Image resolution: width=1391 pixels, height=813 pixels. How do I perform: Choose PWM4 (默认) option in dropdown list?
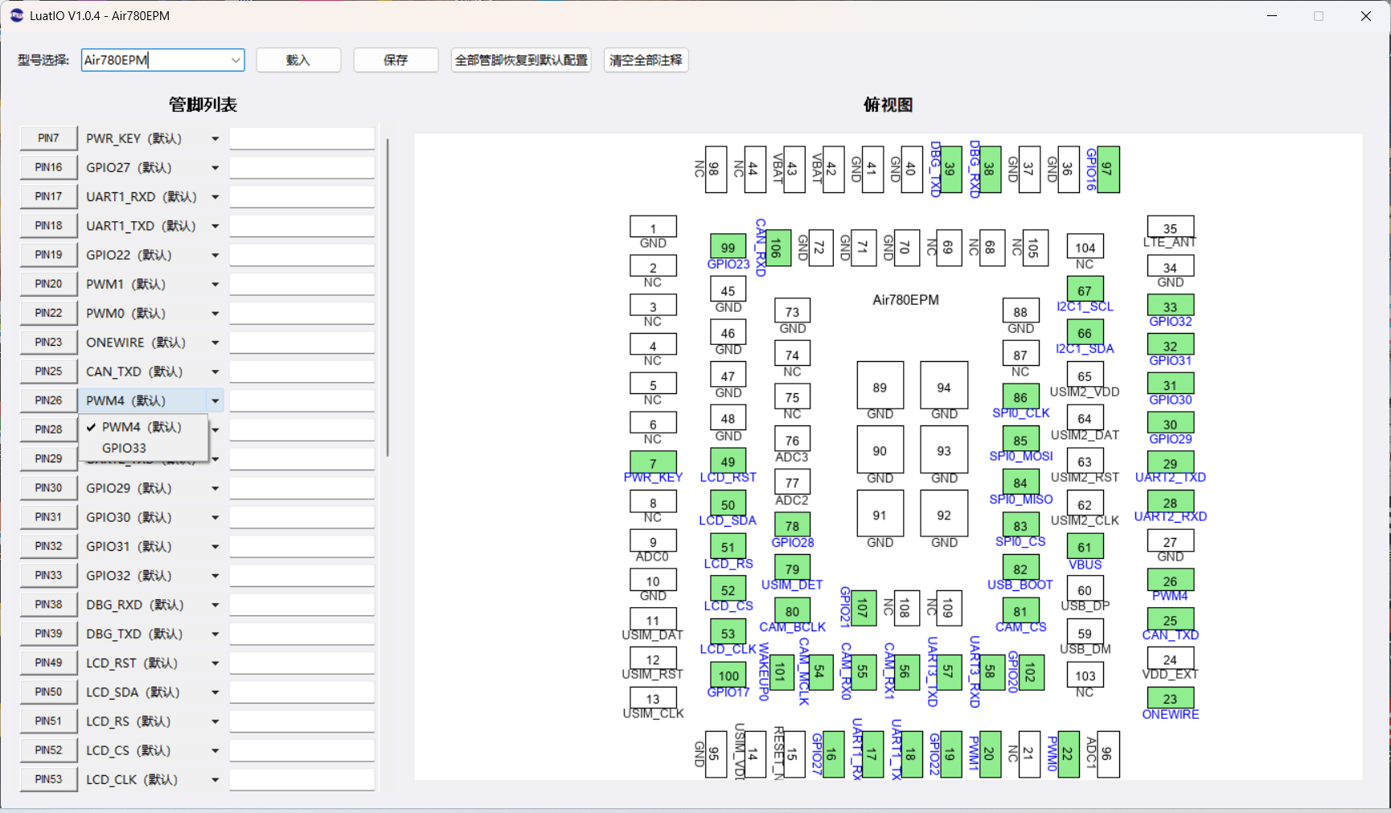click(142, 427)
